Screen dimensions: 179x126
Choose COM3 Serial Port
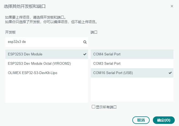107,63
